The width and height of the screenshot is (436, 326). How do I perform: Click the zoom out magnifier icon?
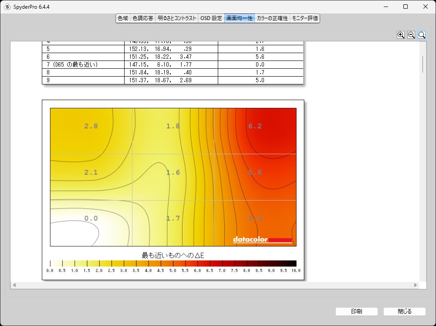click(411, 35)
